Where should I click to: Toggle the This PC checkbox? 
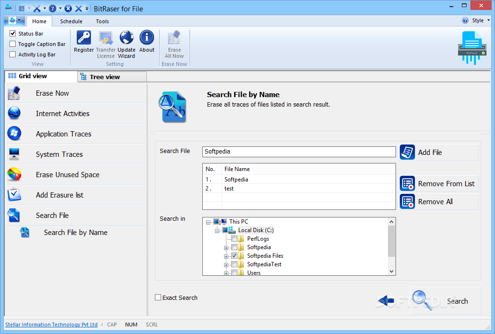216,222
